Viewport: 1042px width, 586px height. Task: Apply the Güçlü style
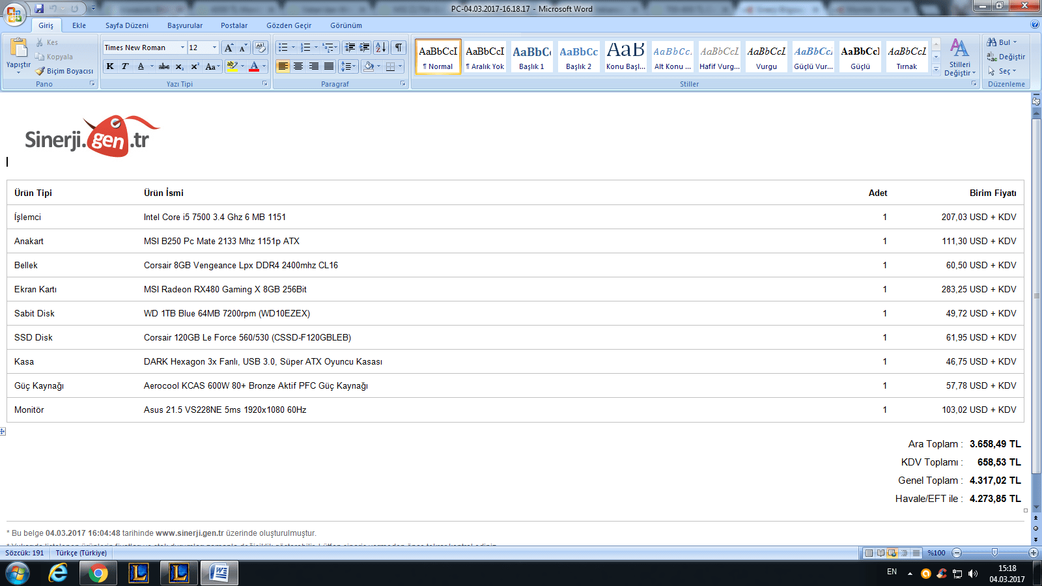tap(860, 56)
